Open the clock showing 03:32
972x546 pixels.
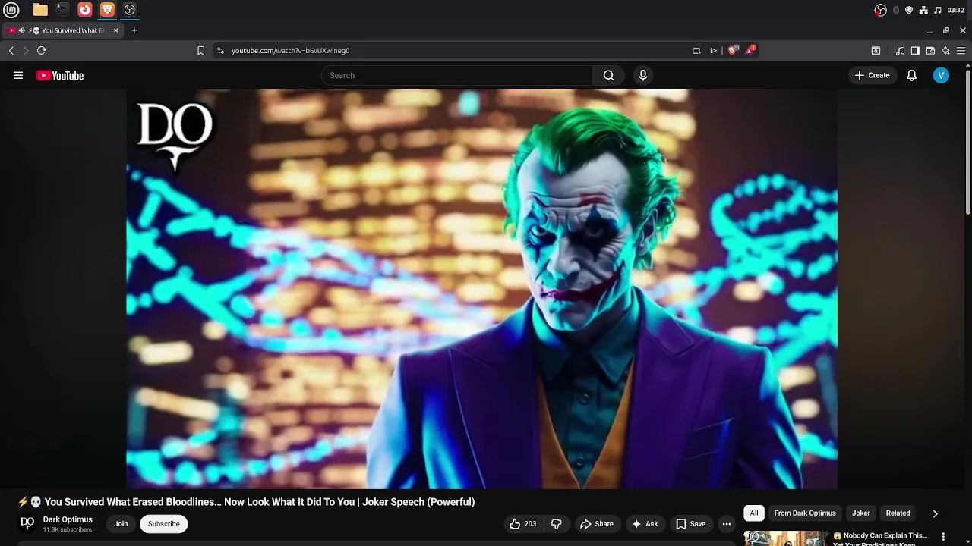[956, 10]
